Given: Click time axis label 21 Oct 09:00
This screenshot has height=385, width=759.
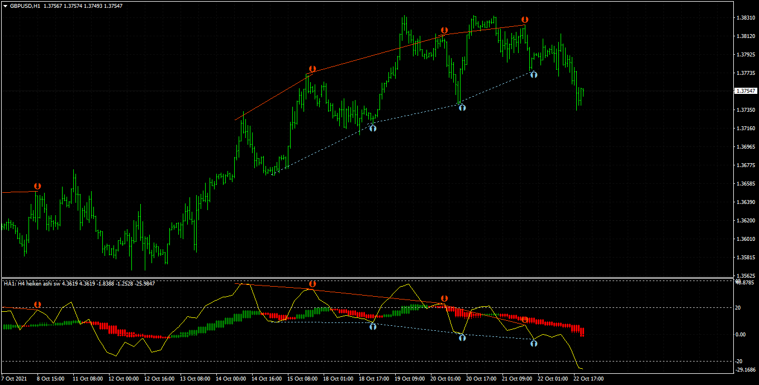Looking at the screenshot, I should tap(516, 379).
